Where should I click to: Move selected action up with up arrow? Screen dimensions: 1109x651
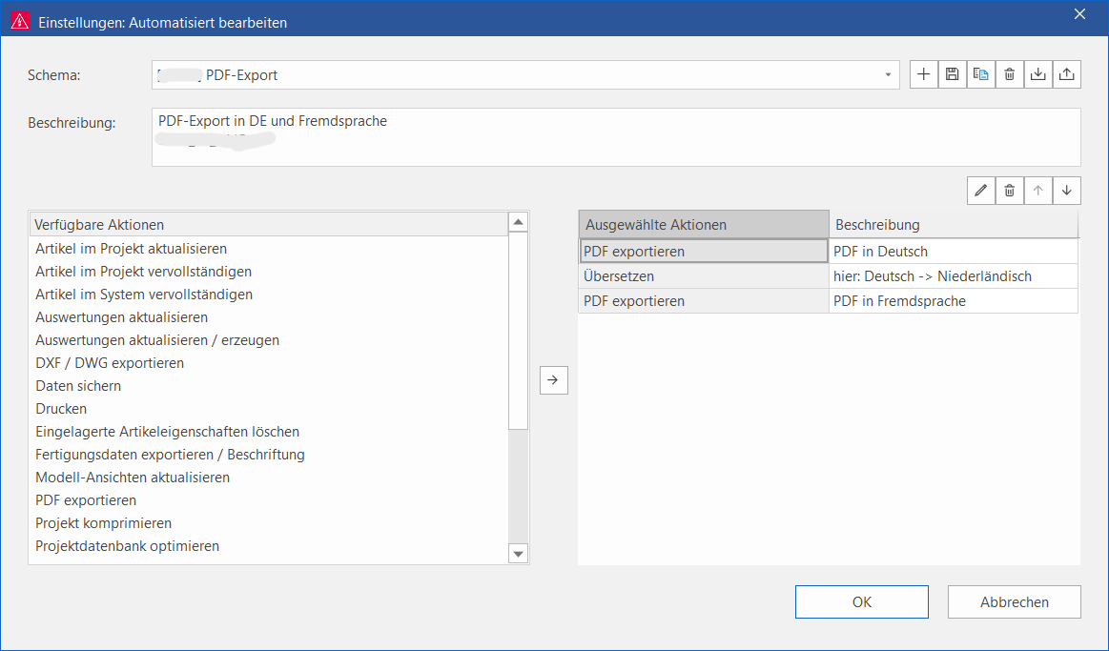click(1037, 191)
